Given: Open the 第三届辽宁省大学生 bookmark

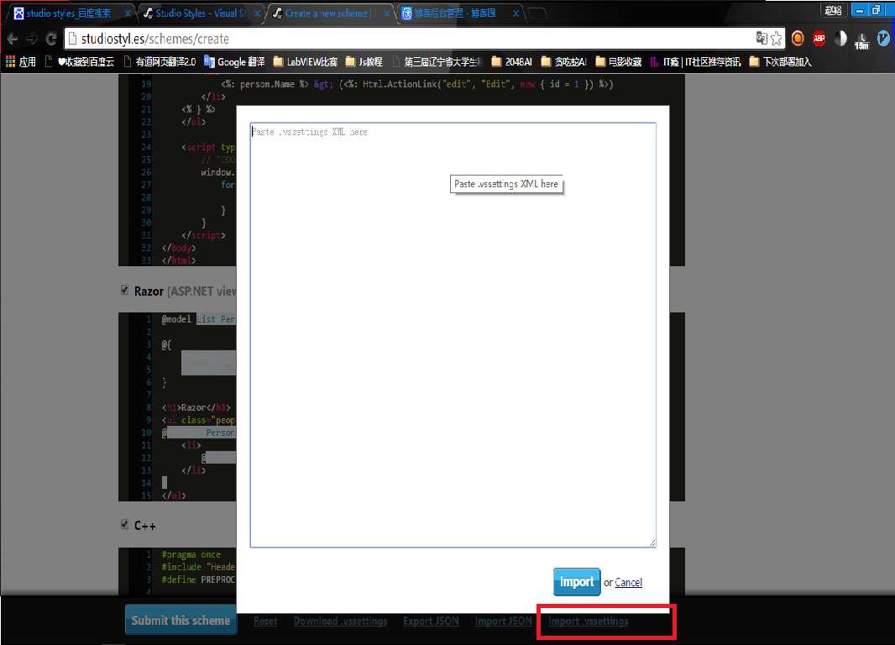Looking at the screenshot, I should 437,61.
